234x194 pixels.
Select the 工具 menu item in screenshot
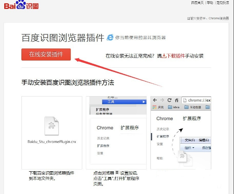point(124,102)
